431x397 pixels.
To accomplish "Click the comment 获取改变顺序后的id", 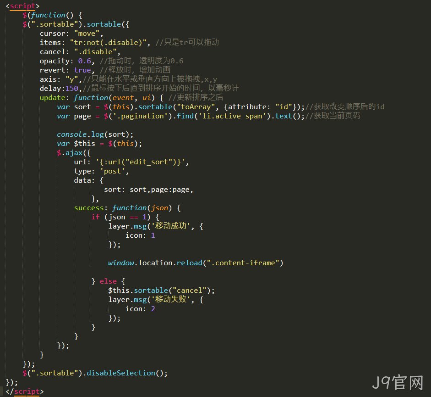I will (x=345, y=106).
